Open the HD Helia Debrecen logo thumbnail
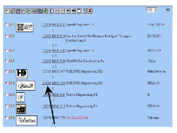177x133 pixels. pos(22,74)
